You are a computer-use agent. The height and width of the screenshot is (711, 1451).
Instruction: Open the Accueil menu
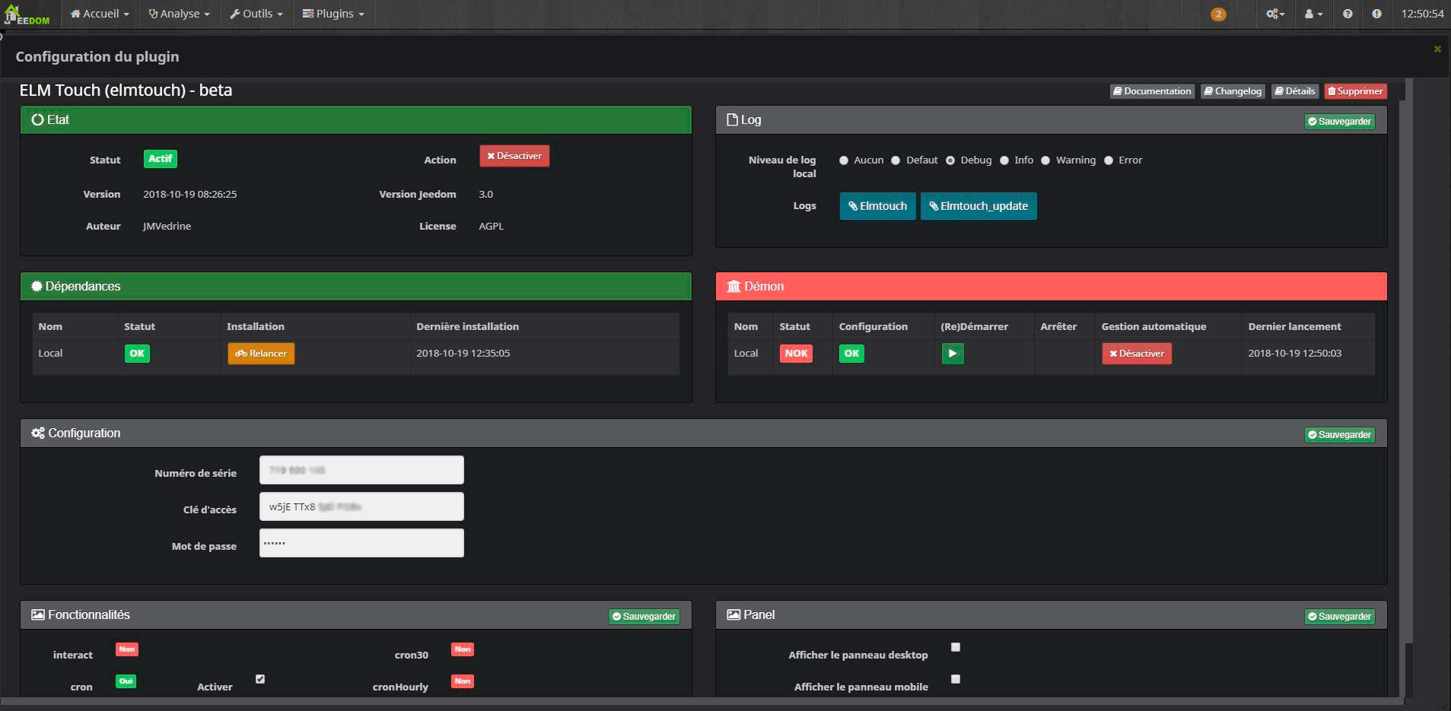pos(100,14)
